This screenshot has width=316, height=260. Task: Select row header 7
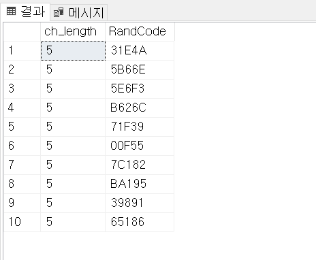coord(22,165)
